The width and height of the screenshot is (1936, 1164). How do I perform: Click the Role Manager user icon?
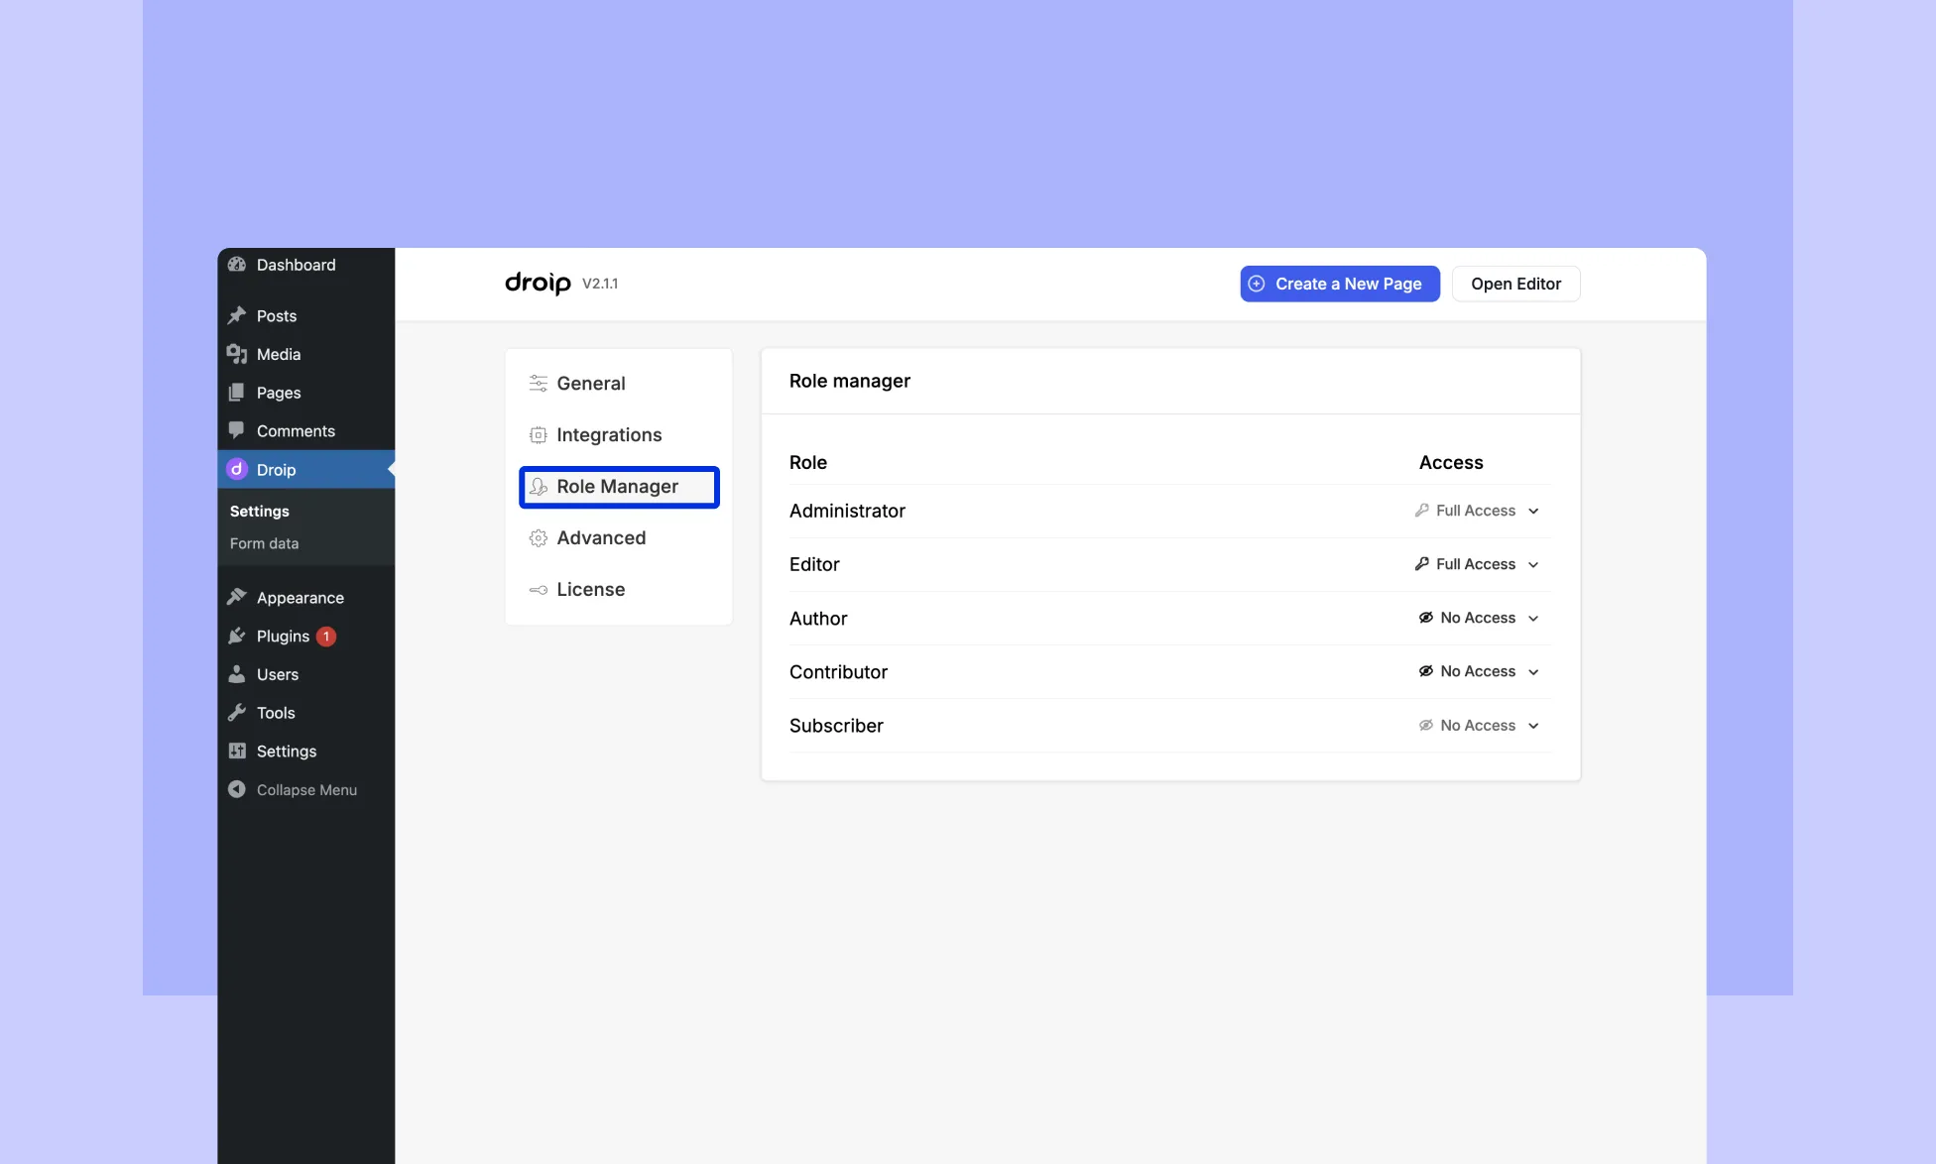click(538, 486)
